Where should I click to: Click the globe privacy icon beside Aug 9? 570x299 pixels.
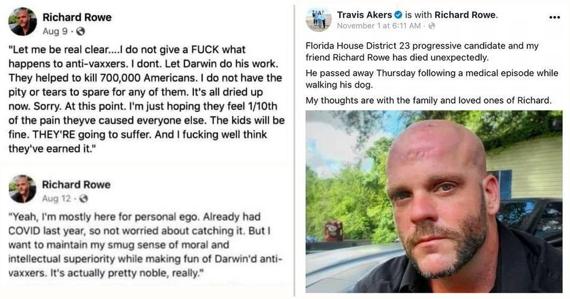[81, 31]
